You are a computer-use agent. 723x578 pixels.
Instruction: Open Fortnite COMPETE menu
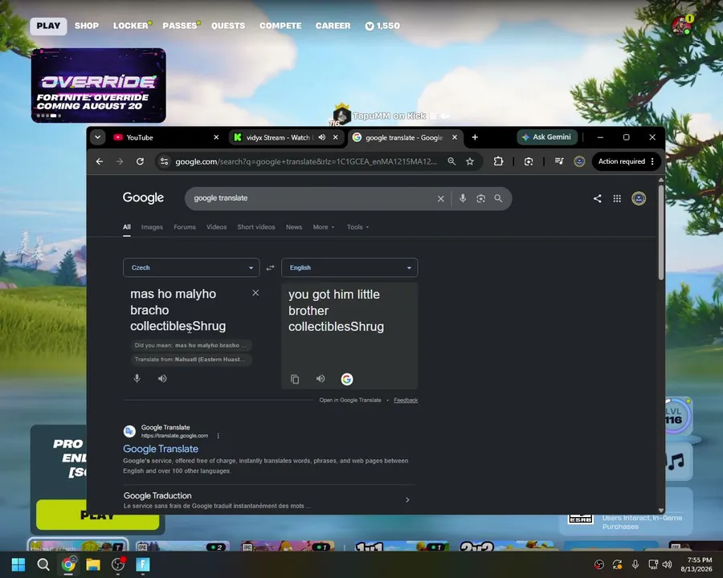point(280,26)
